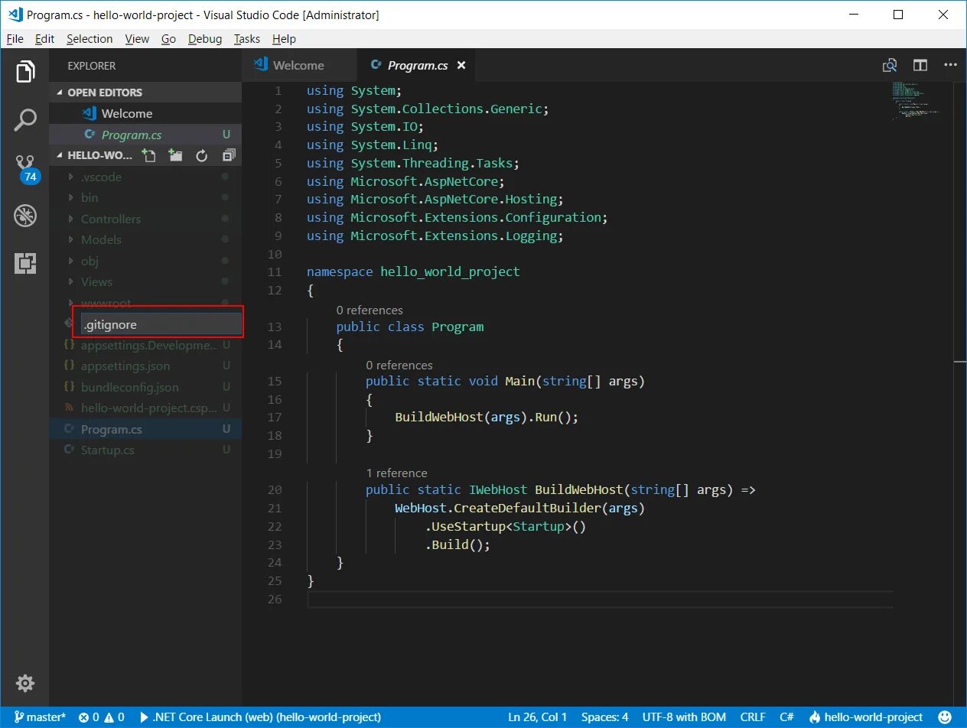Click the master* git branch indicator
967x728 pixels.
40,717
